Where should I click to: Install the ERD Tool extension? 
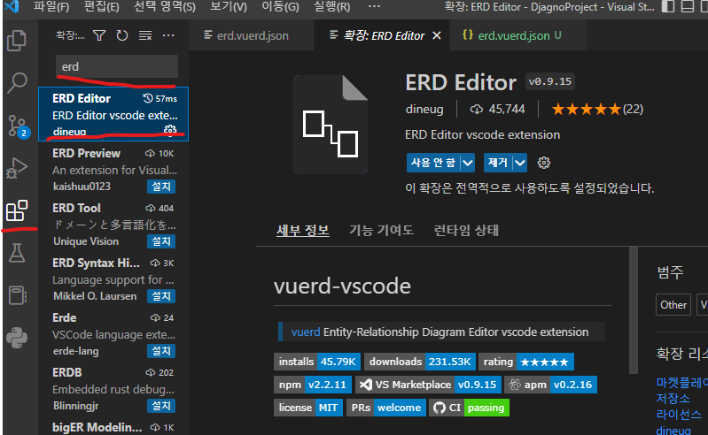coord(161,241)
